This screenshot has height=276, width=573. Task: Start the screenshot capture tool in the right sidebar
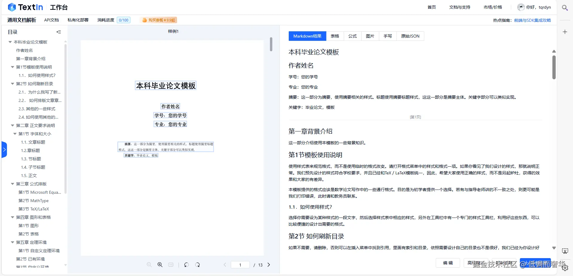coord(565,251)
